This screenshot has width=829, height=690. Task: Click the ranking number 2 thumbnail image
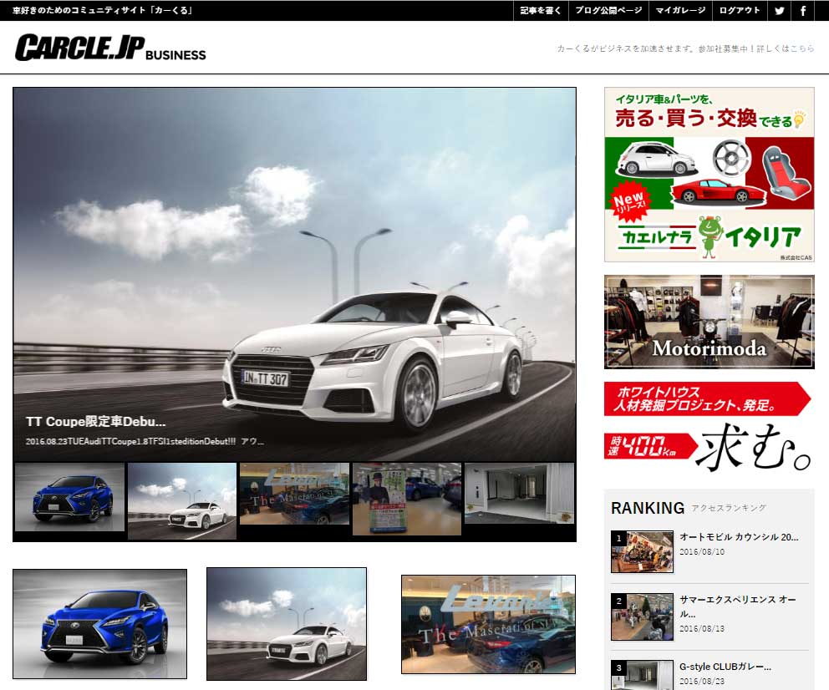pyautogui.click(x=642, y=617)
